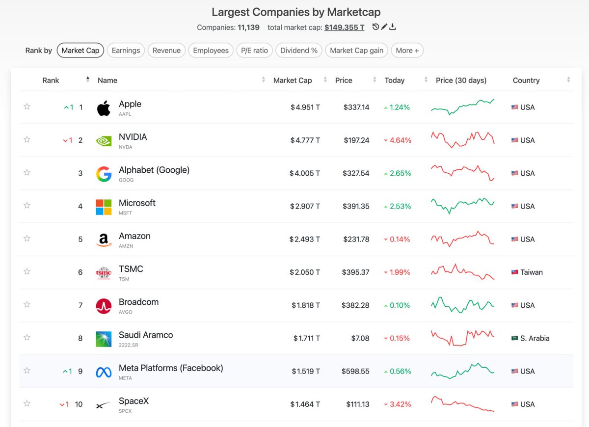Click the Price (30 days) column header
Viewport: 589px width, 427px height.
[461, 80]
